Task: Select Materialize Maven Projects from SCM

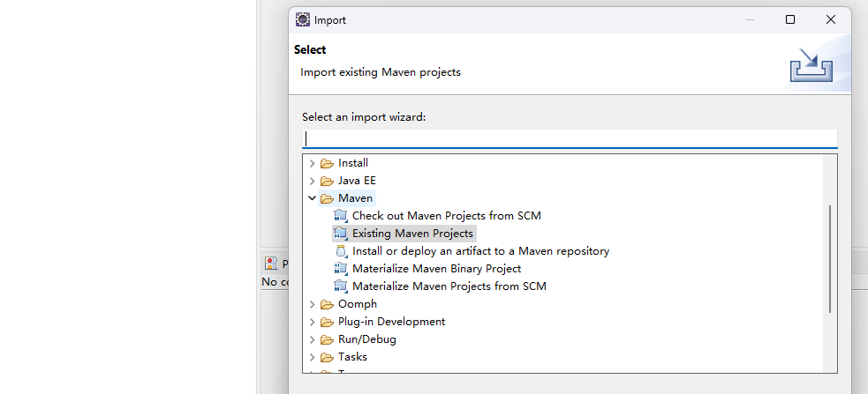Action: (x=449, y=286)
